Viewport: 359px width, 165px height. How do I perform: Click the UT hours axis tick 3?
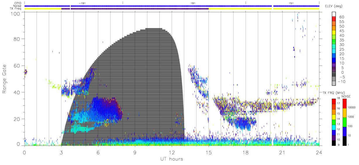tap(61, 152)
